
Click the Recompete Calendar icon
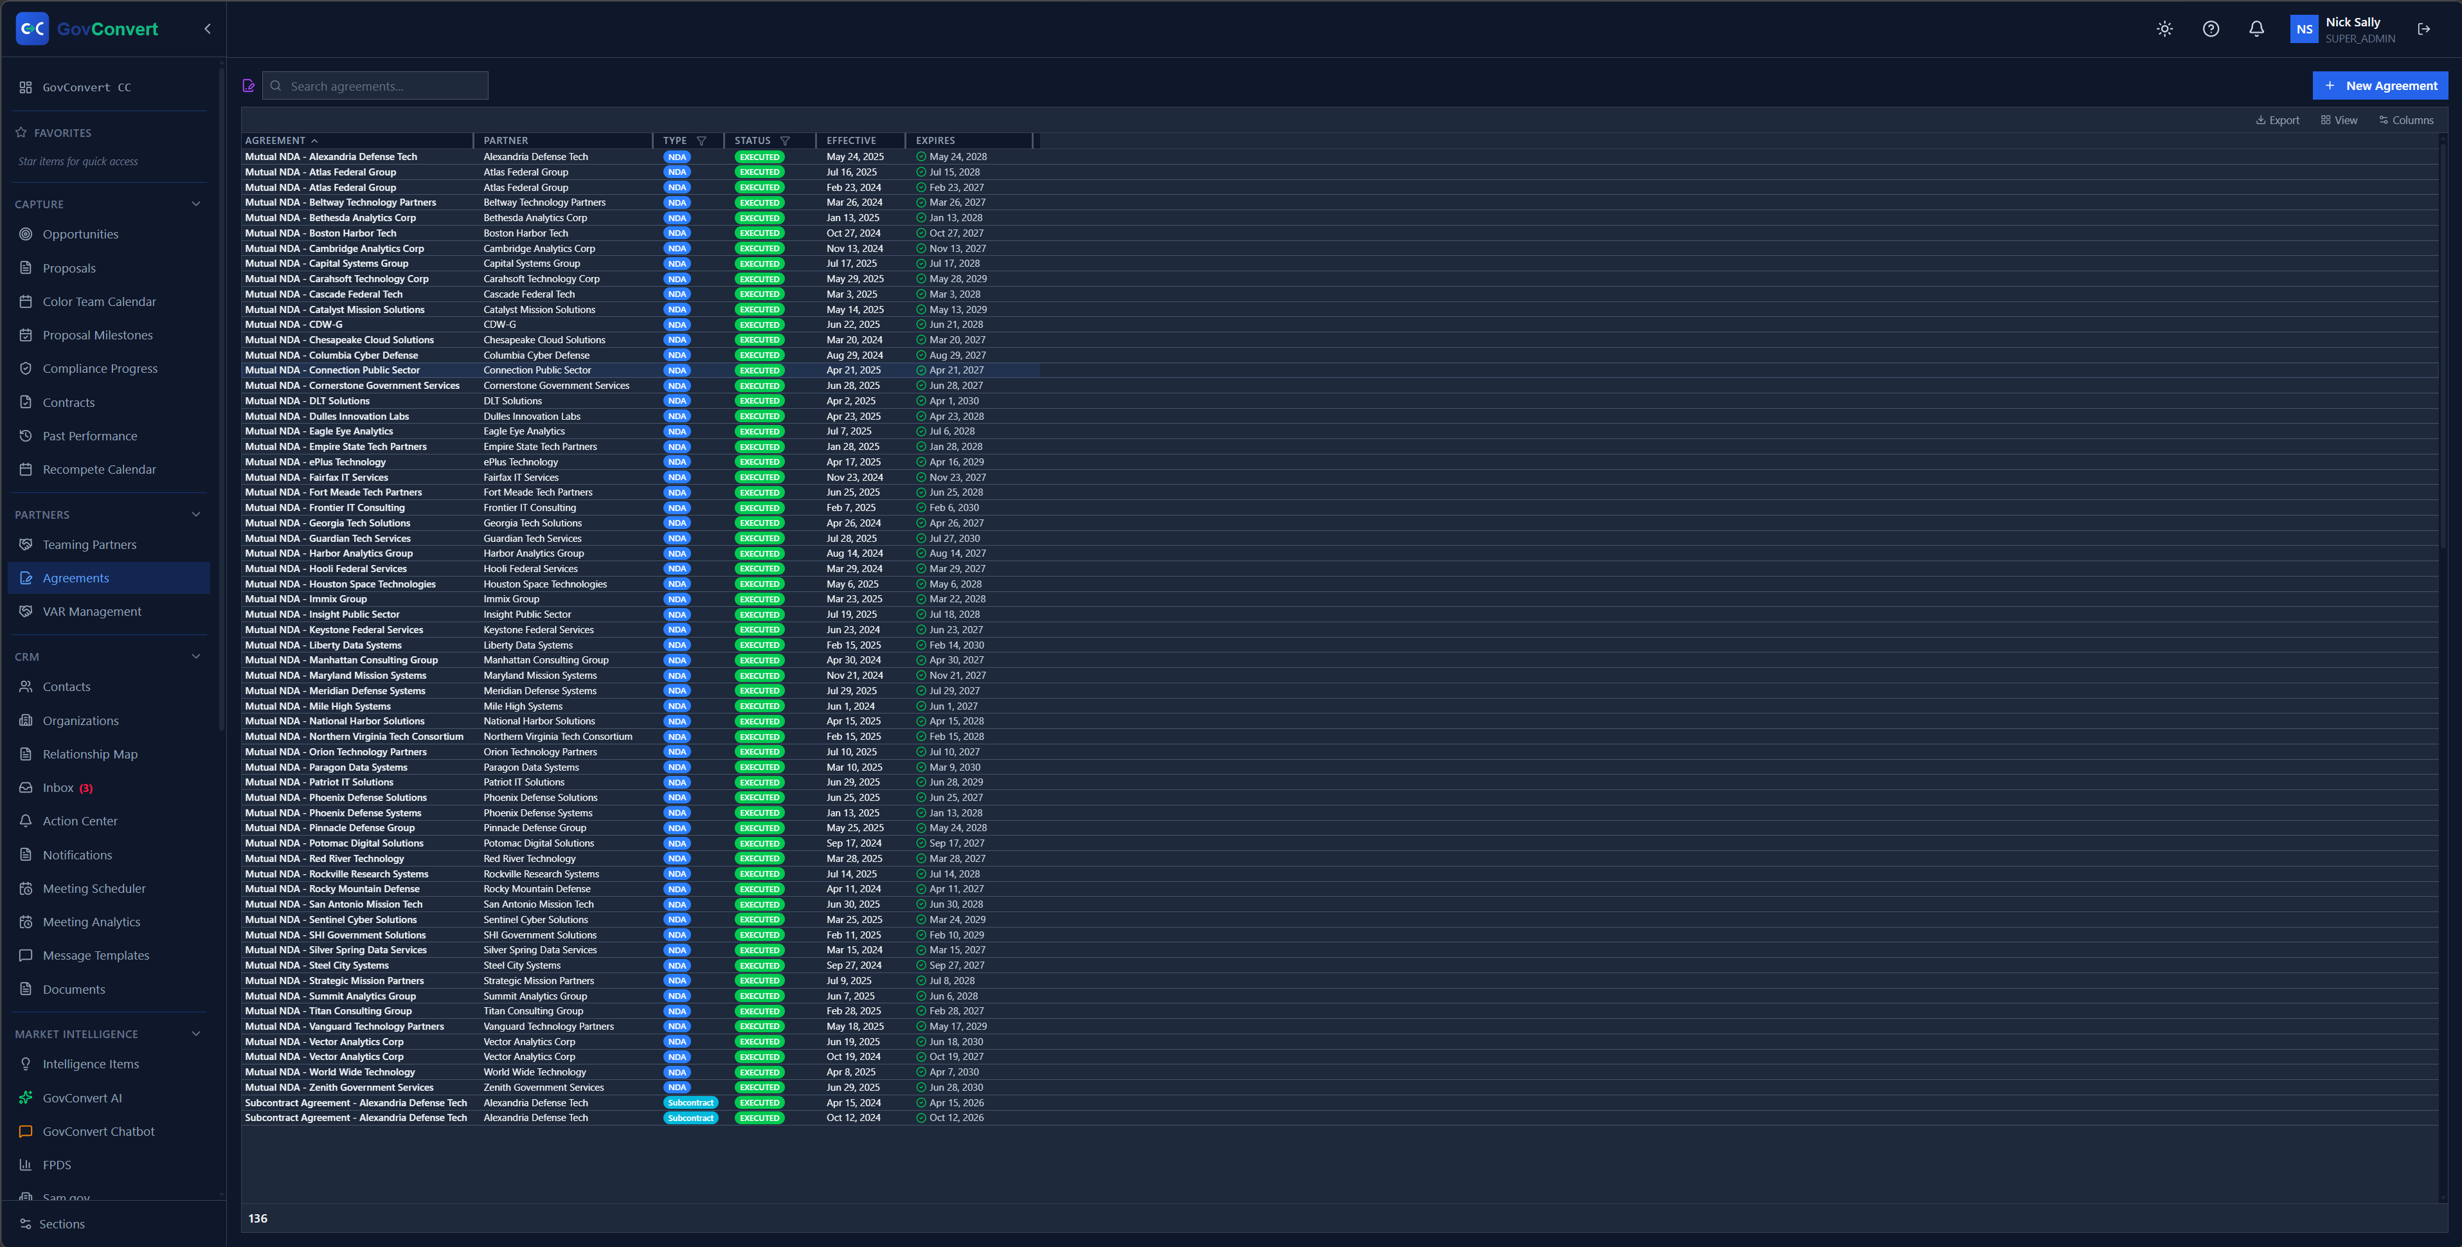(x=26, y=469)
